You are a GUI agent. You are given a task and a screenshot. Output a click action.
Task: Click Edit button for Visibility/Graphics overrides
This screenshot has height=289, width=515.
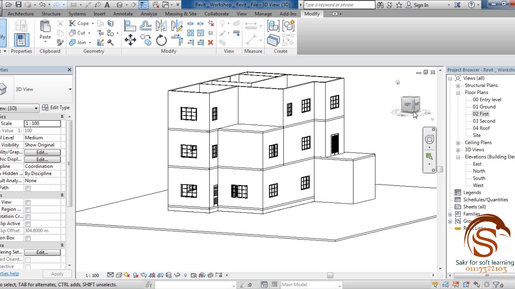42,152
